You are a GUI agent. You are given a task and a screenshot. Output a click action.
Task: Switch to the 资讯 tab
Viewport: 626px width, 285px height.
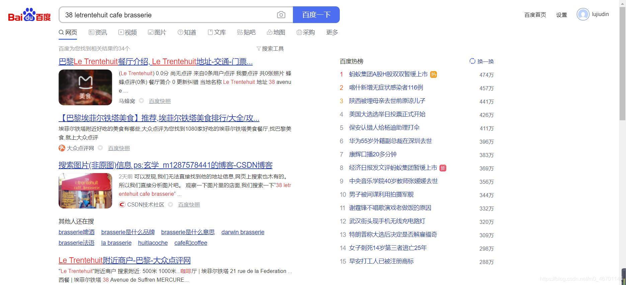pyautogui.click(x=98, y=32)
